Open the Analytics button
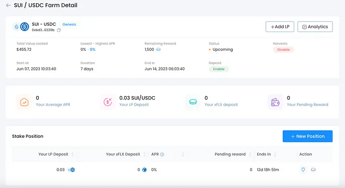 point(315,27)
